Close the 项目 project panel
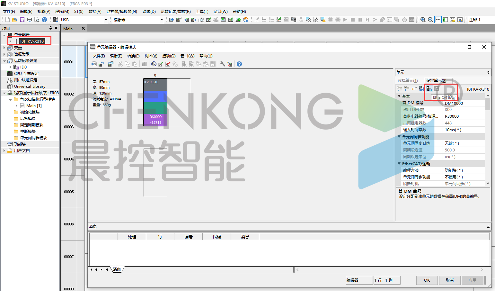 coord(56,28)
